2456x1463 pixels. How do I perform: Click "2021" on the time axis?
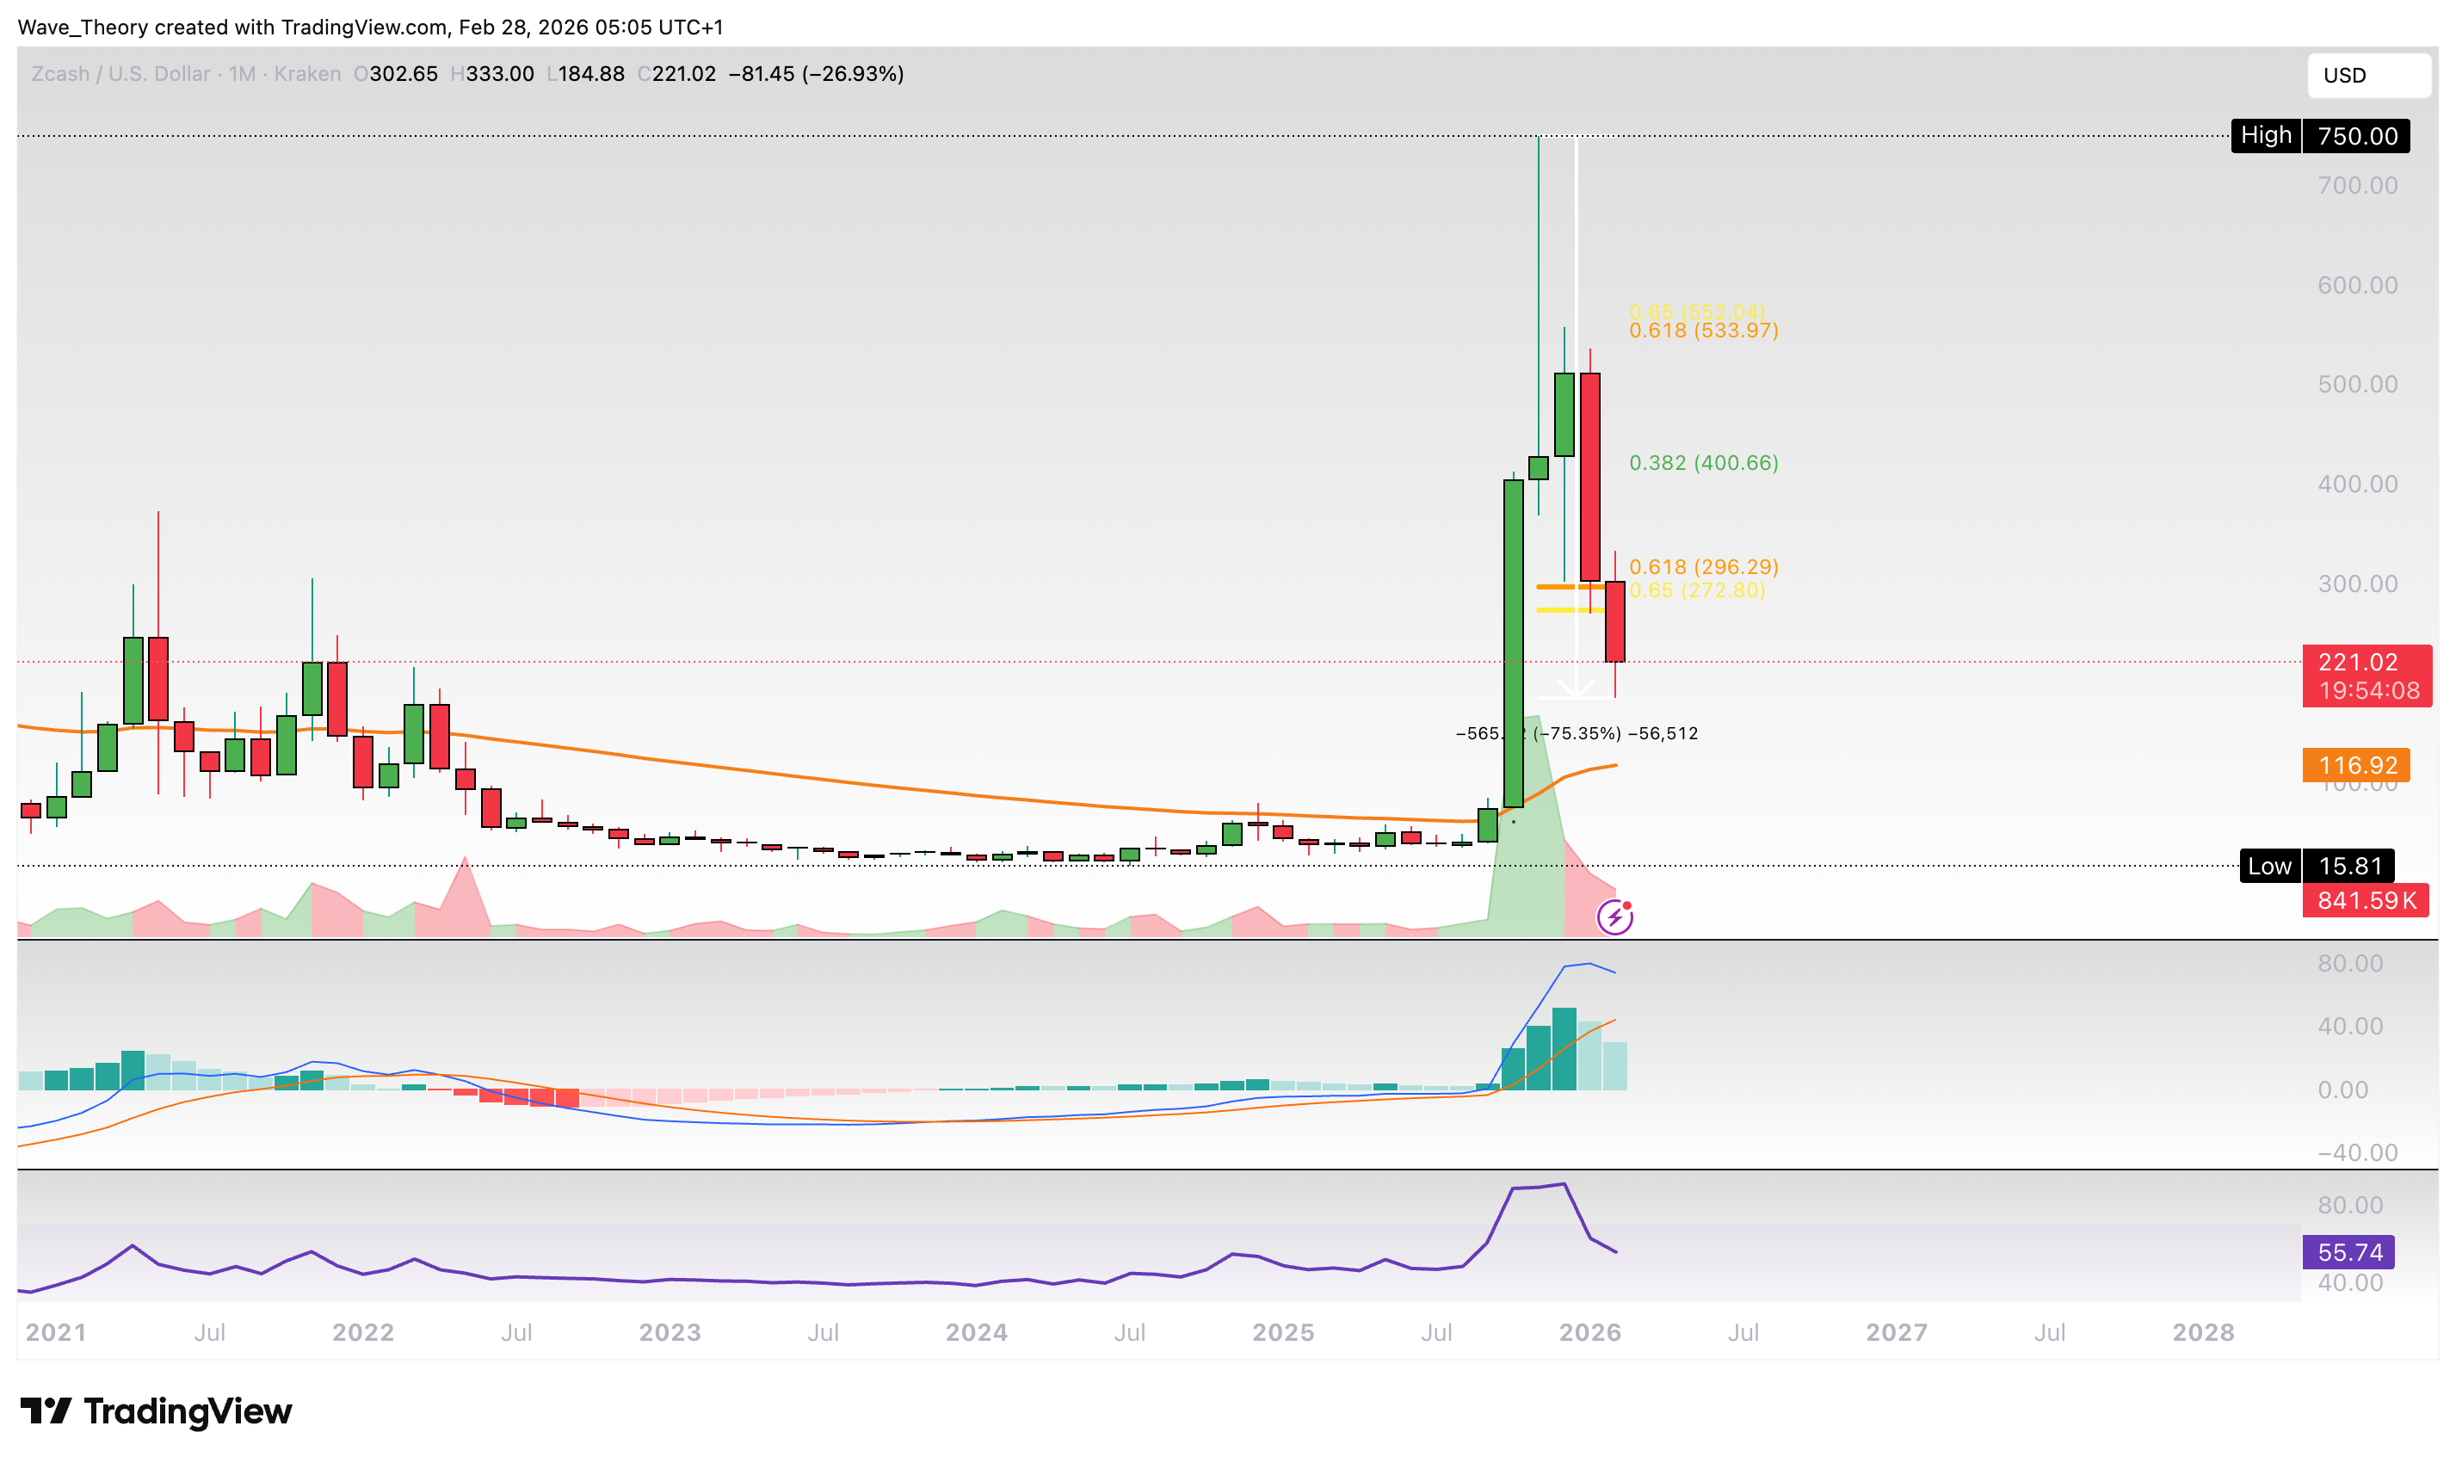point(56,1332)
